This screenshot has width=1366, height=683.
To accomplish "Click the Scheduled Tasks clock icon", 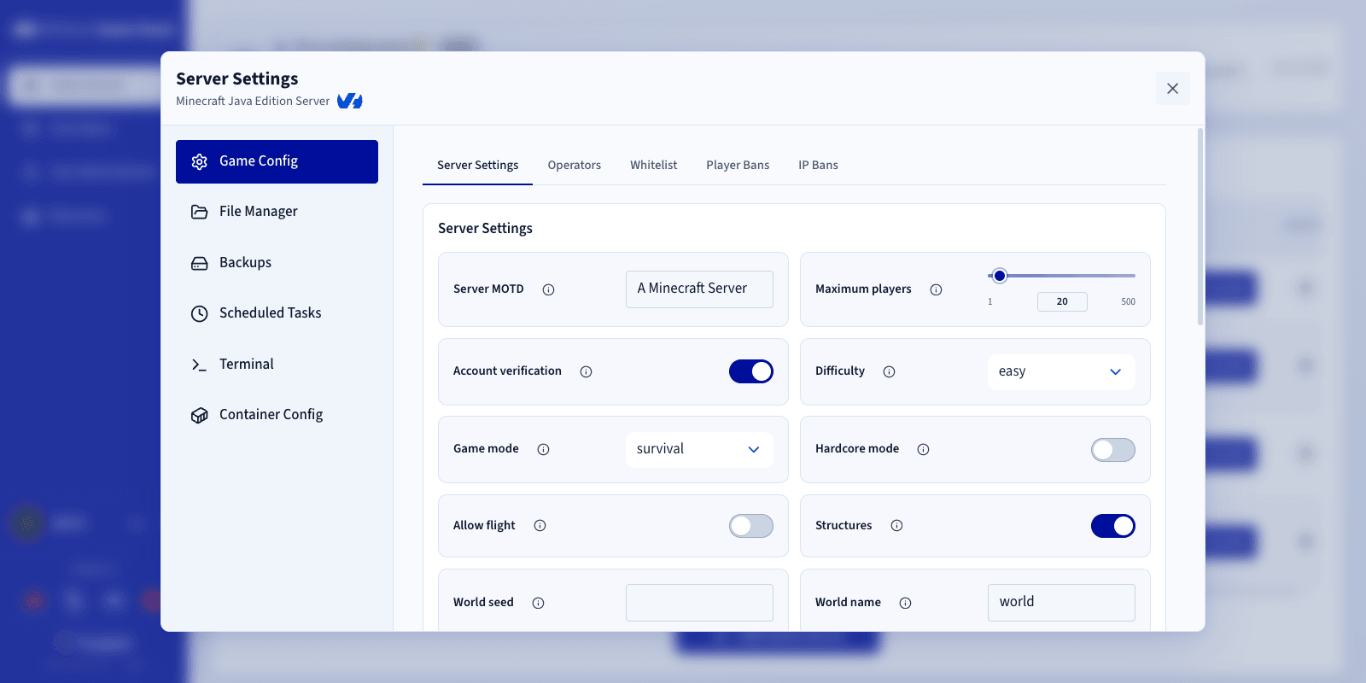I will 199,313.
